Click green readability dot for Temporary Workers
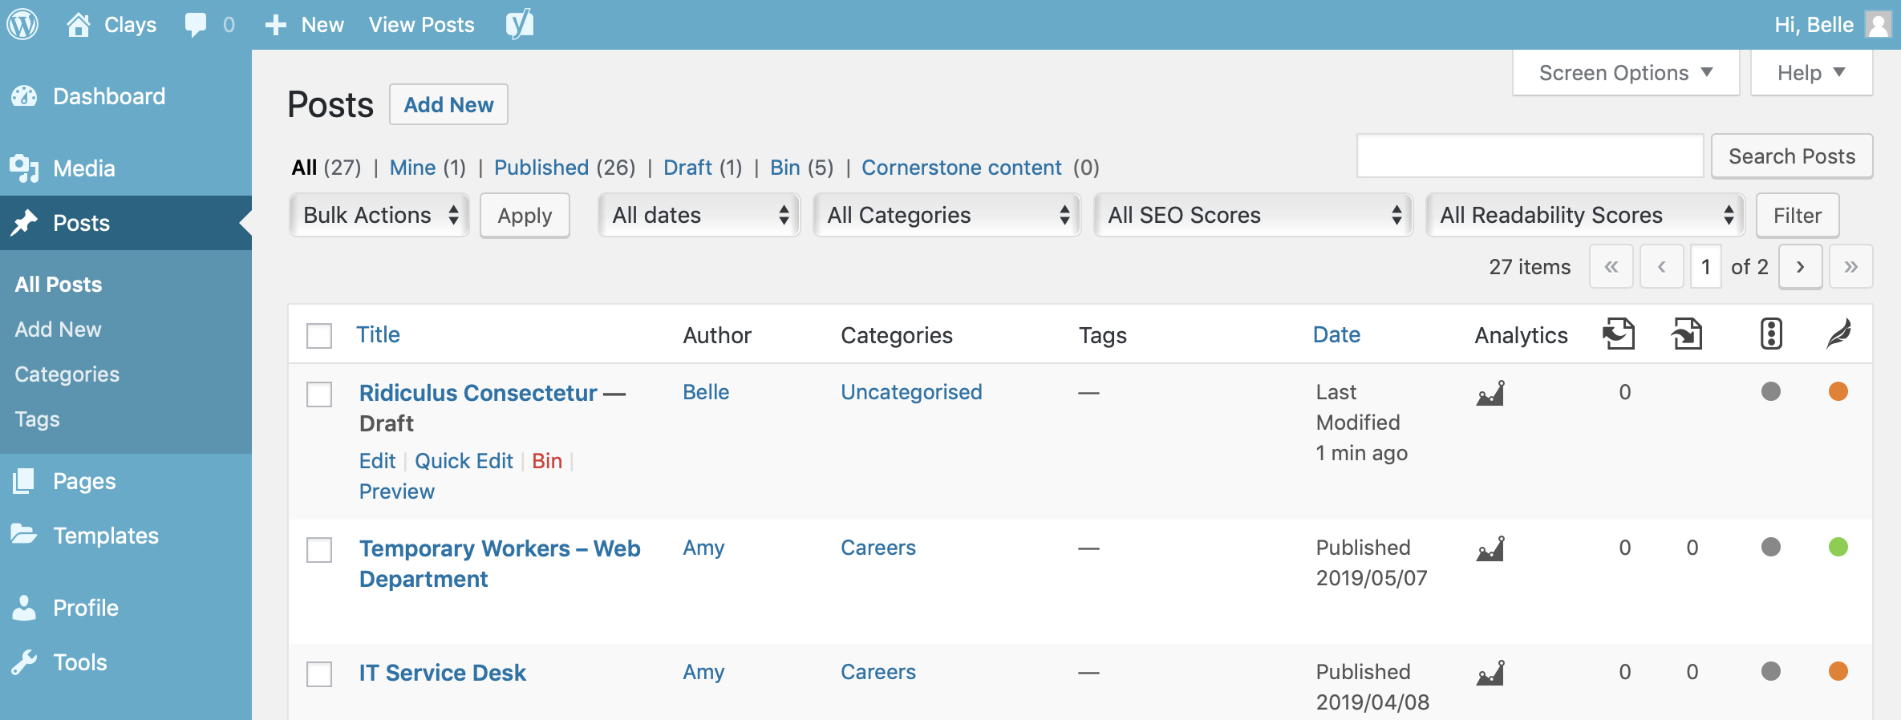This screenshot has height=720, width=1901. (1838, 547)
